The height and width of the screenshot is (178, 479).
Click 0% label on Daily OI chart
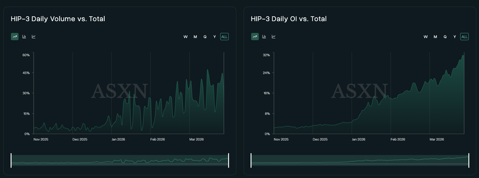[x=267, y=134]
